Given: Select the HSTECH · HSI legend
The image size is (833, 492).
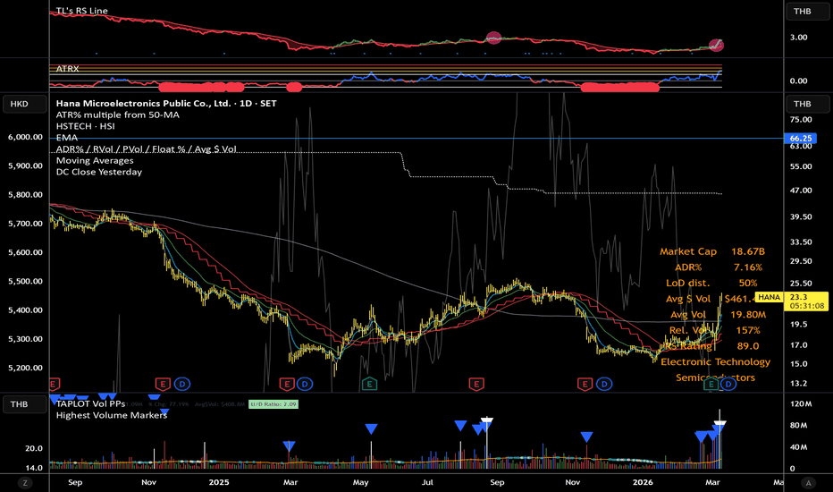Looking at the screenshot, I should tap(86, 126).
